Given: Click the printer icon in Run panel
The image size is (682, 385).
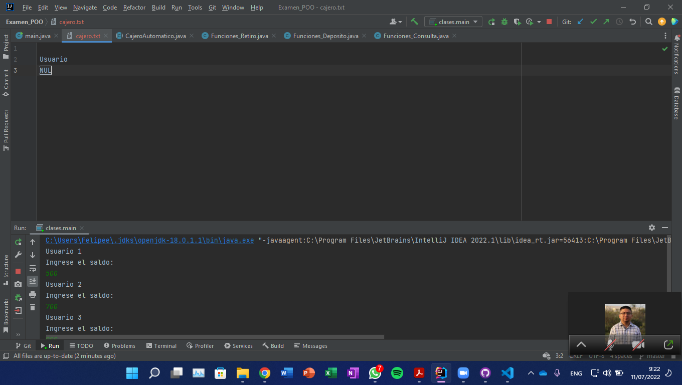Looking at the screenshot, I should point(33,294).
